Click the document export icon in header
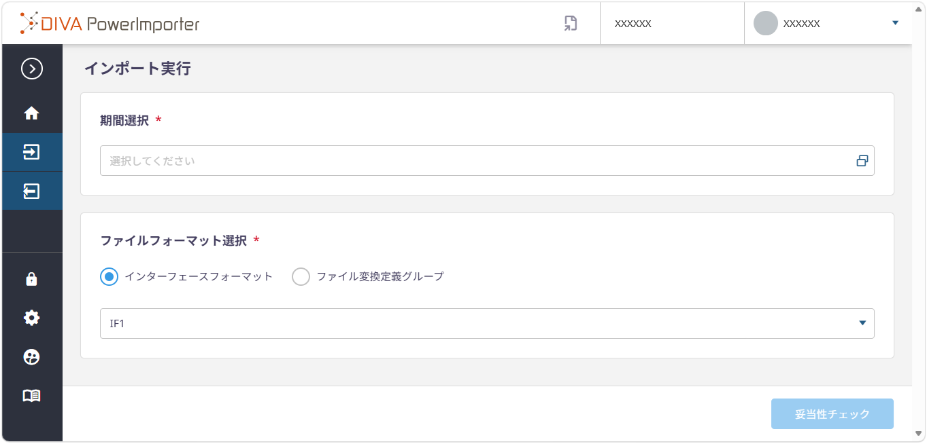Viewport: 927px width, 444px height. (x=571, y=24)
